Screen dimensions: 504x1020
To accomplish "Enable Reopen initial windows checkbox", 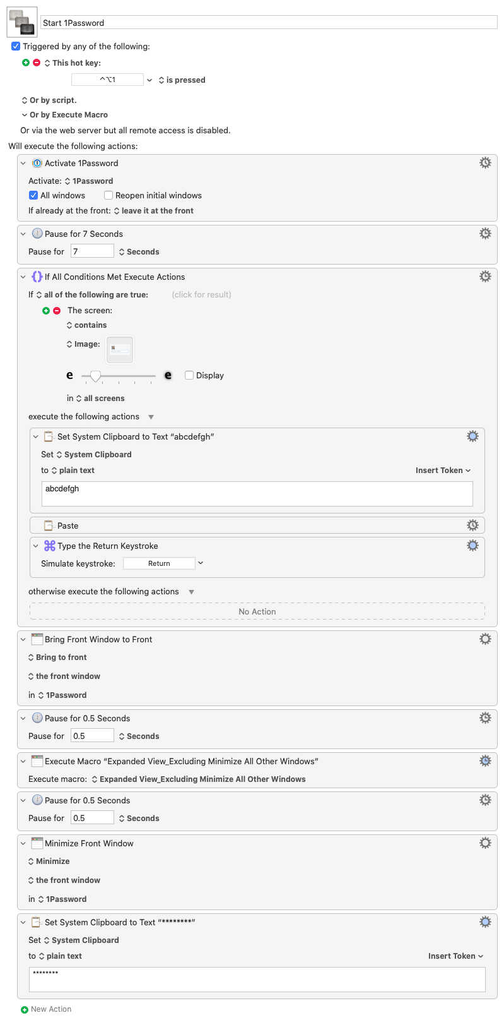I will [x=108, y=195].
